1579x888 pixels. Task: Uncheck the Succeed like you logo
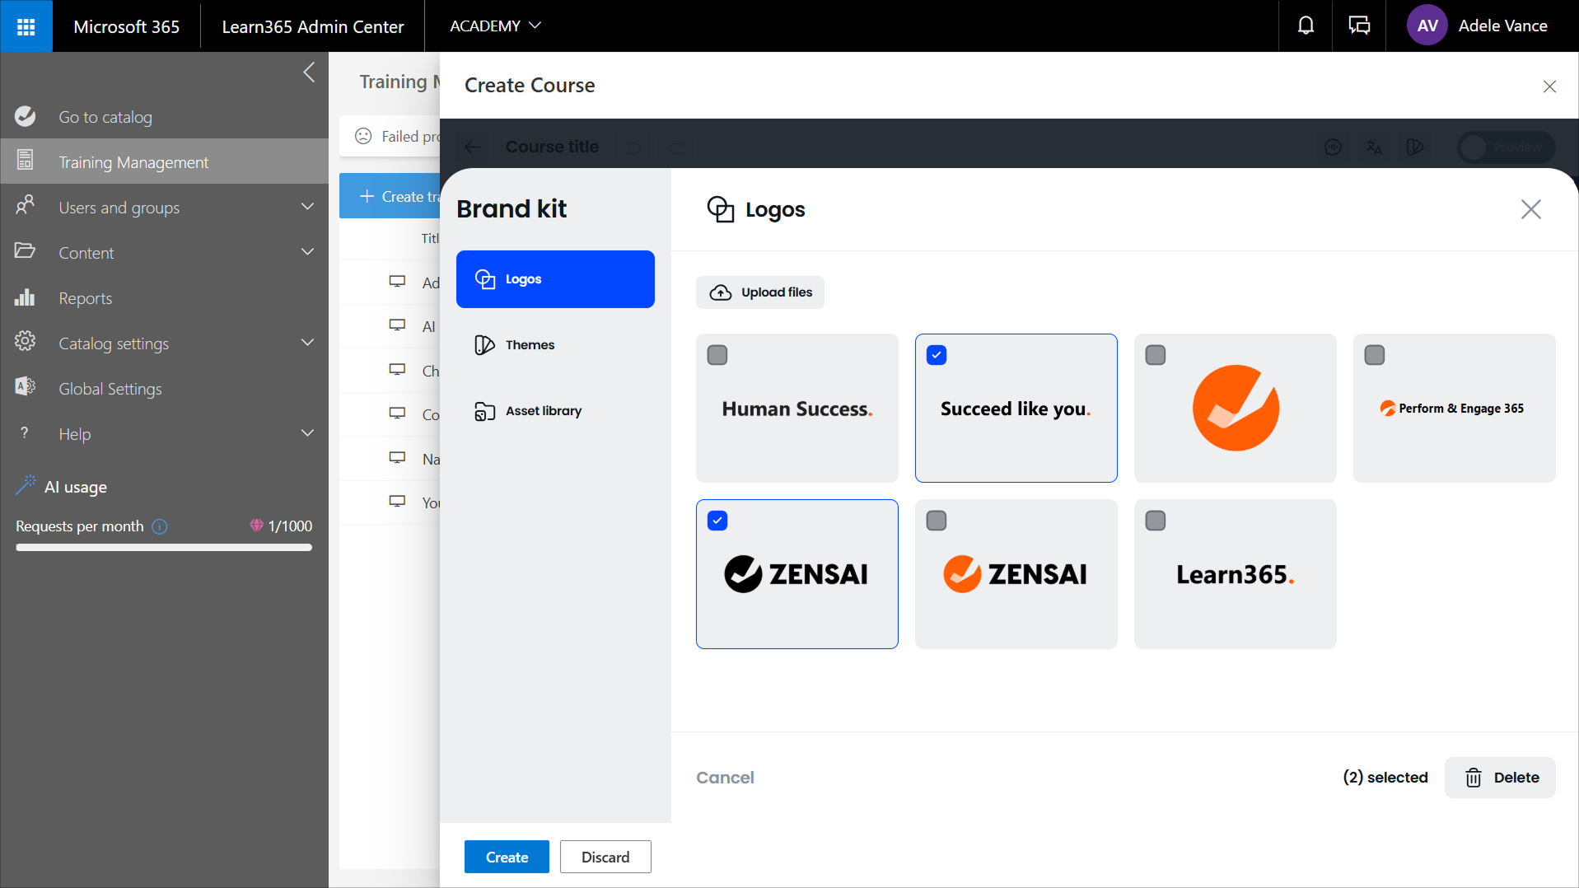pos(937,355)
